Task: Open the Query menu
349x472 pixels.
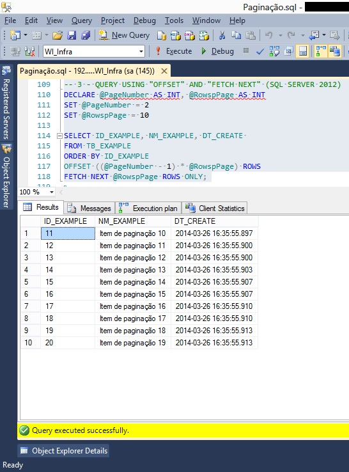Action: pos(82,20)
